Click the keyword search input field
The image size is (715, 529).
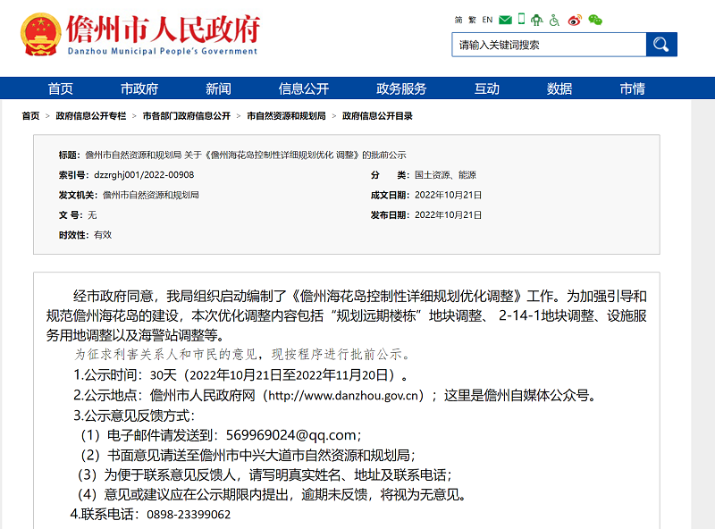click(x=548, y=45)
